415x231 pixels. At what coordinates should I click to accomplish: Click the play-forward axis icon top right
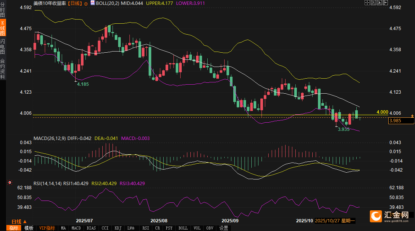coord(379,3)
